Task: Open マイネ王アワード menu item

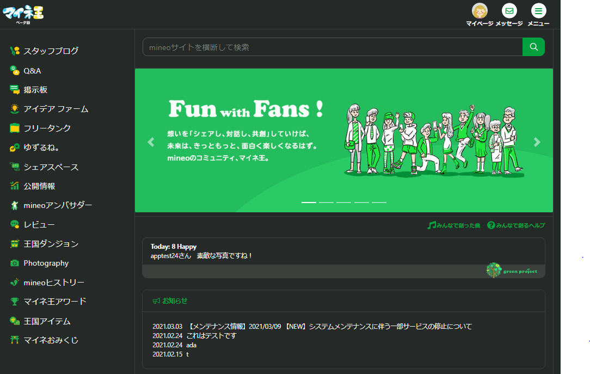Action: coord(55,302)
